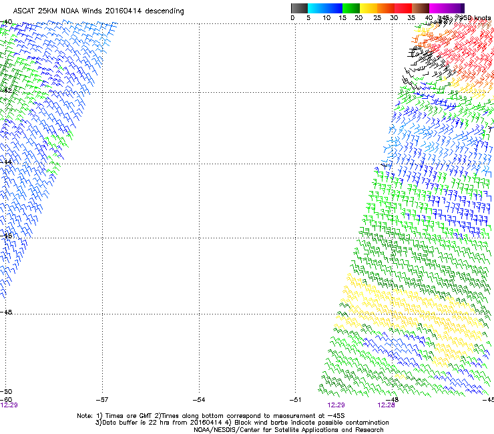The width and height of the screenshot is (494, 434).
Task: Click the 12:29 time label right of -51
Action: pyautogui.click(x=336, y=405)
